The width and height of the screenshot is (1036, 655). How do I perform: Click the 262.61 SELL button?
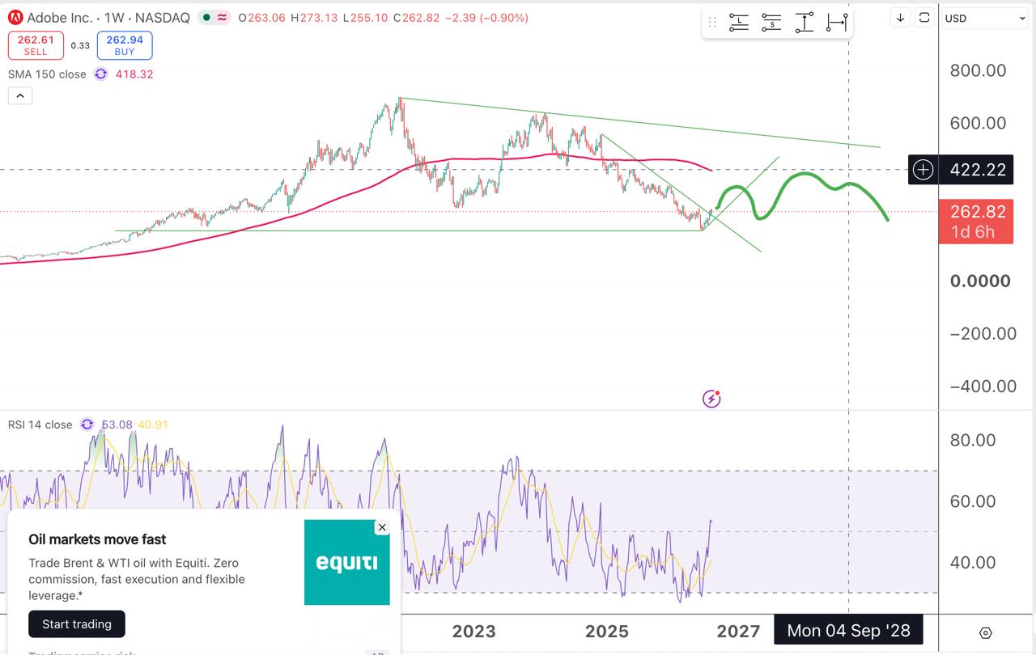[x=36, y=45]
